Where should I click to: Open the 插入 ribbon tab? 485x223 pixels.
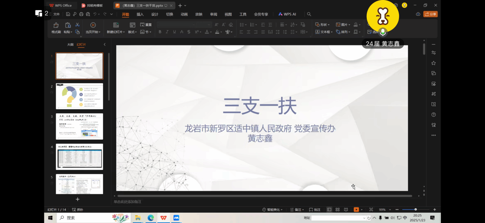point(140,14)
